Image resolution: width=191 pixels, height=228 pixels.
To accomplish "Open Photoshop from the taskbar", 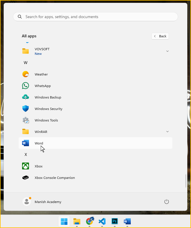I will pyautogui.click(x=115, y=221).
